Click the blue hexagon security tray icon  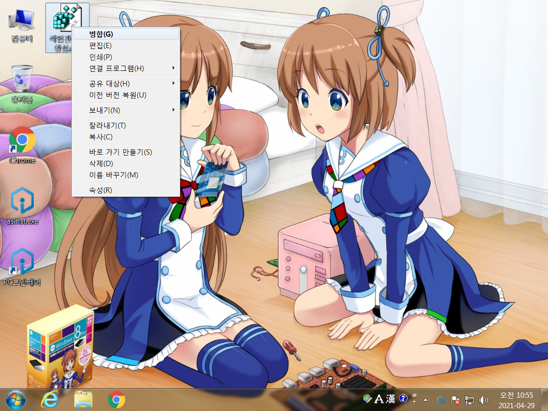tap(440, 400)
